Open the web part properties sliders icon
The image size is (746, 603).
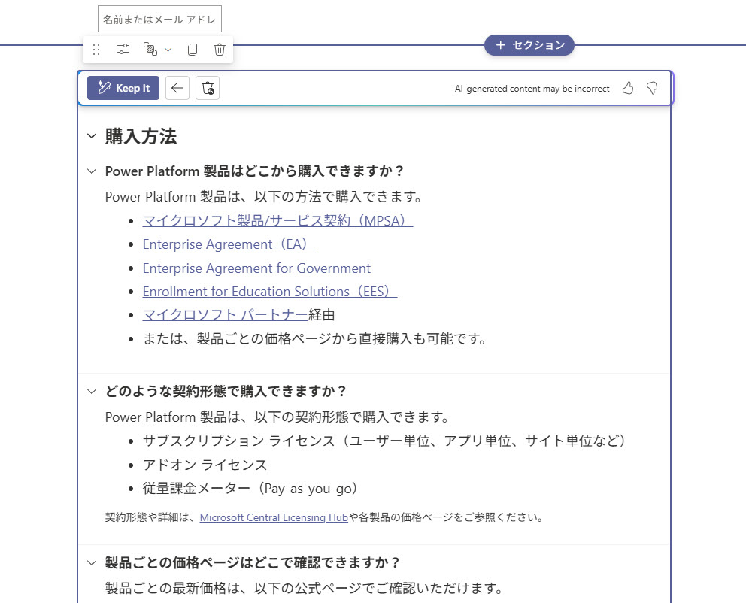[123, 50]
